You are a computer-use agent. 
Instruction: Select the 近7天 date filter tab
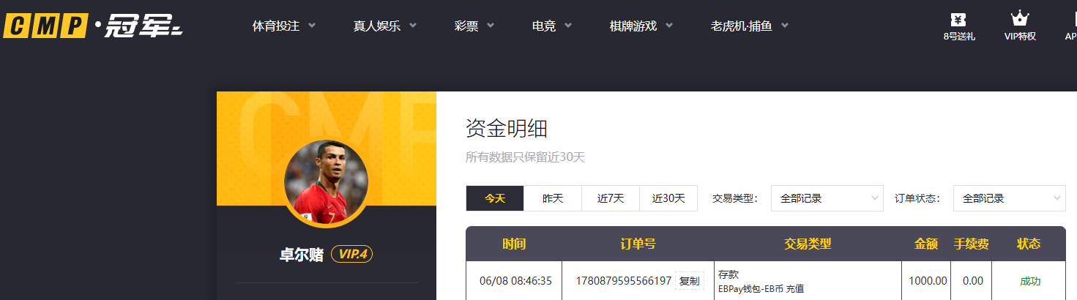(611, 198)
